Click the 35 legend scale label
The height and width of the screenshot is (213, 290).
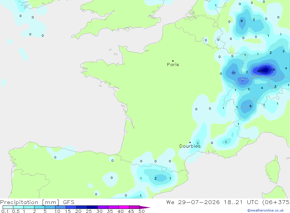(110, 211)
